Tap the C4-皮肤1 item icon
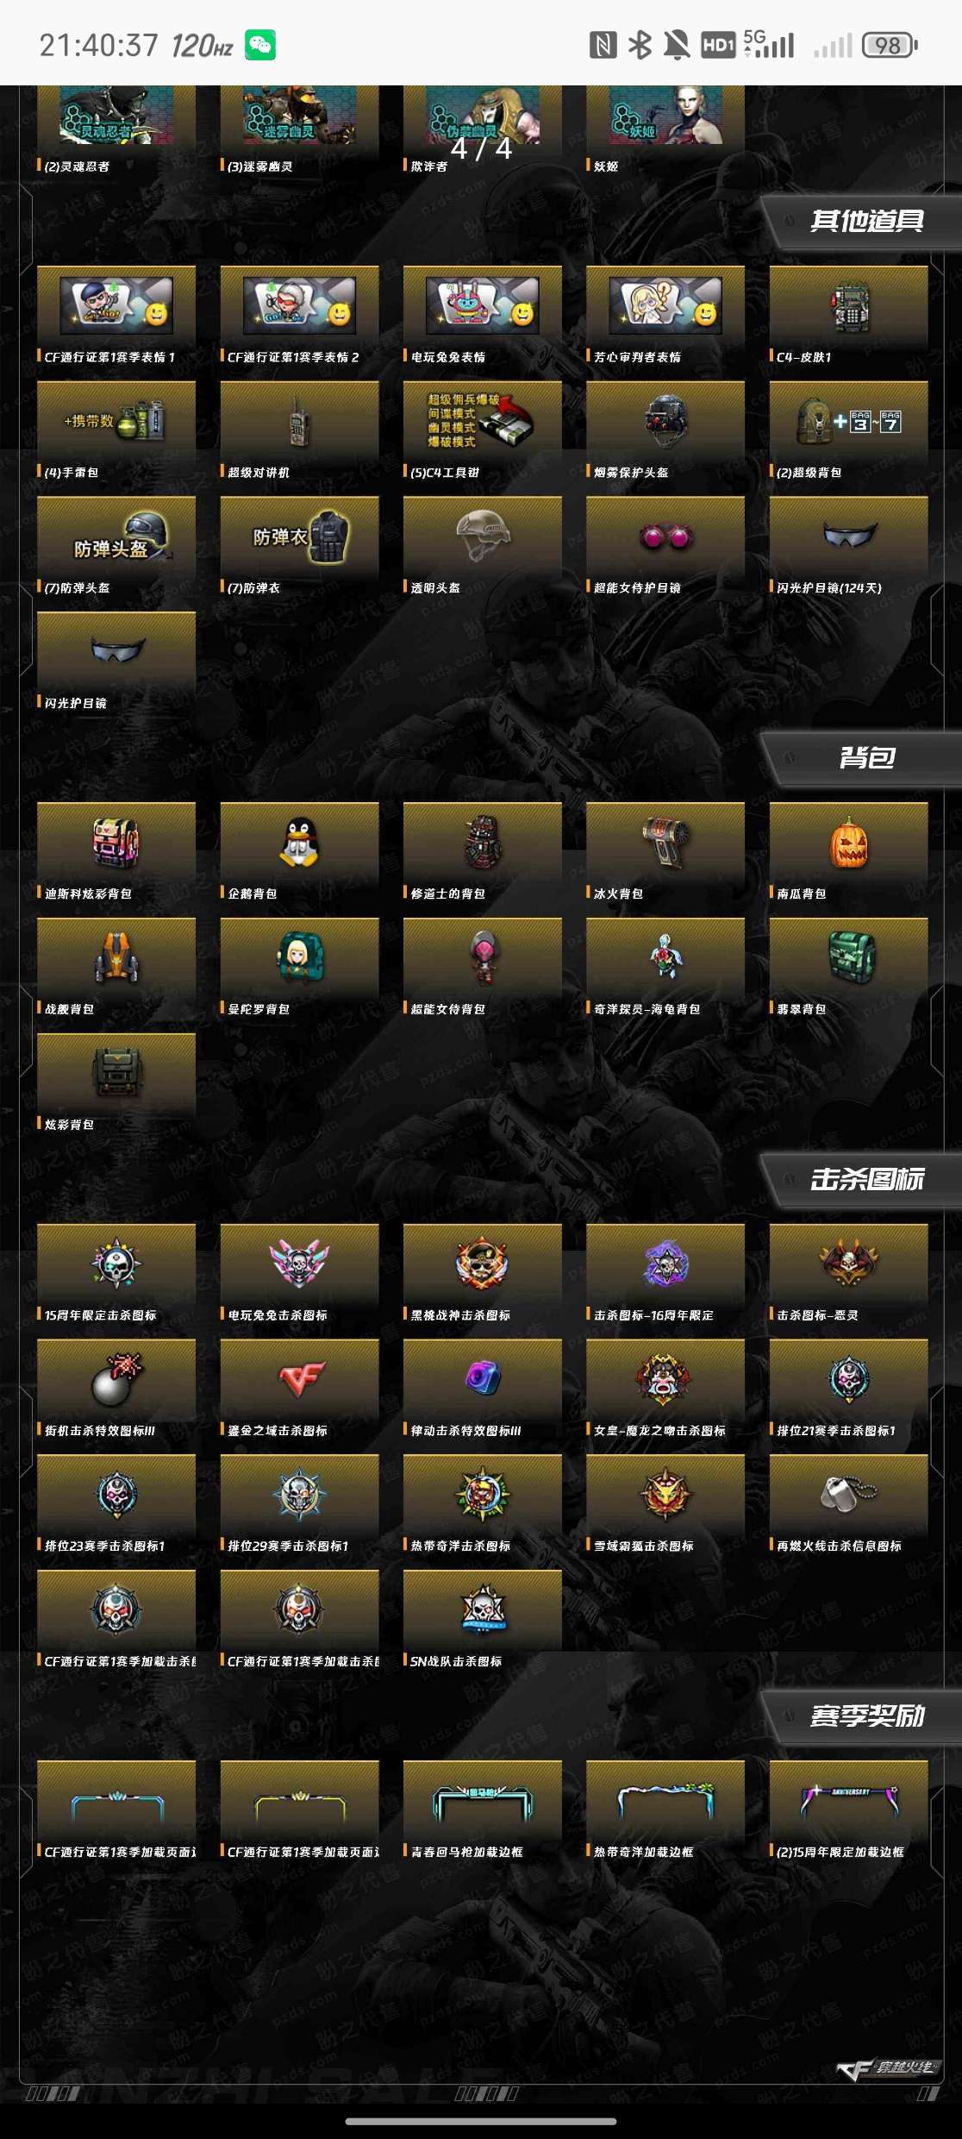This screenshot has height=2139, width=962. (x=848, y=306)
